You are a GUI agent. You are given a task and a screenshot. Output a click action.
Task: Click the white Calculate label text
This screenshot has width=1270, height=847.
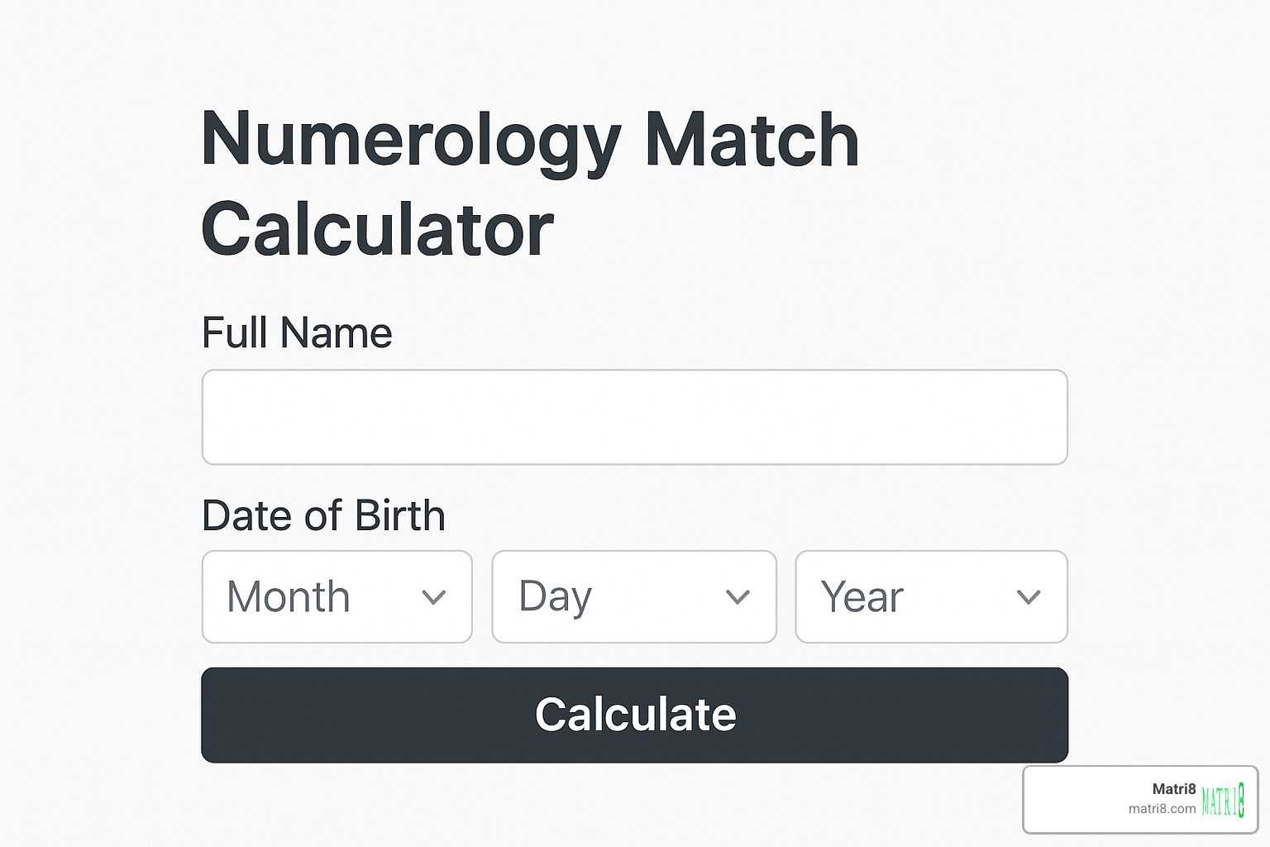pyautogui.click(x=635, y=715)
